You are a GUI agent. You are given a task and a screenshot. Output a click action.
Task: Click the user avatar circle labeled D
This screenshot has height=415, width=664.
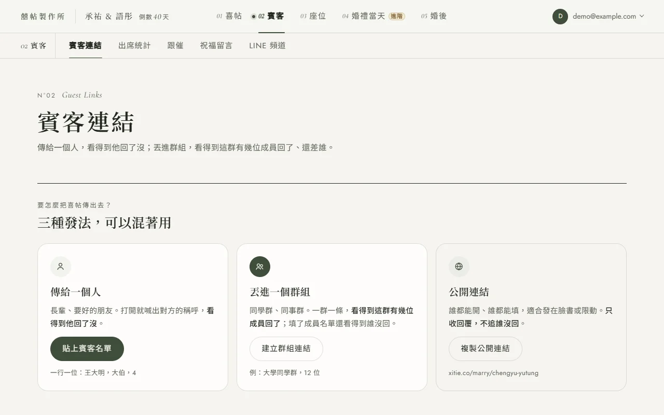click(x=560, y=17)
